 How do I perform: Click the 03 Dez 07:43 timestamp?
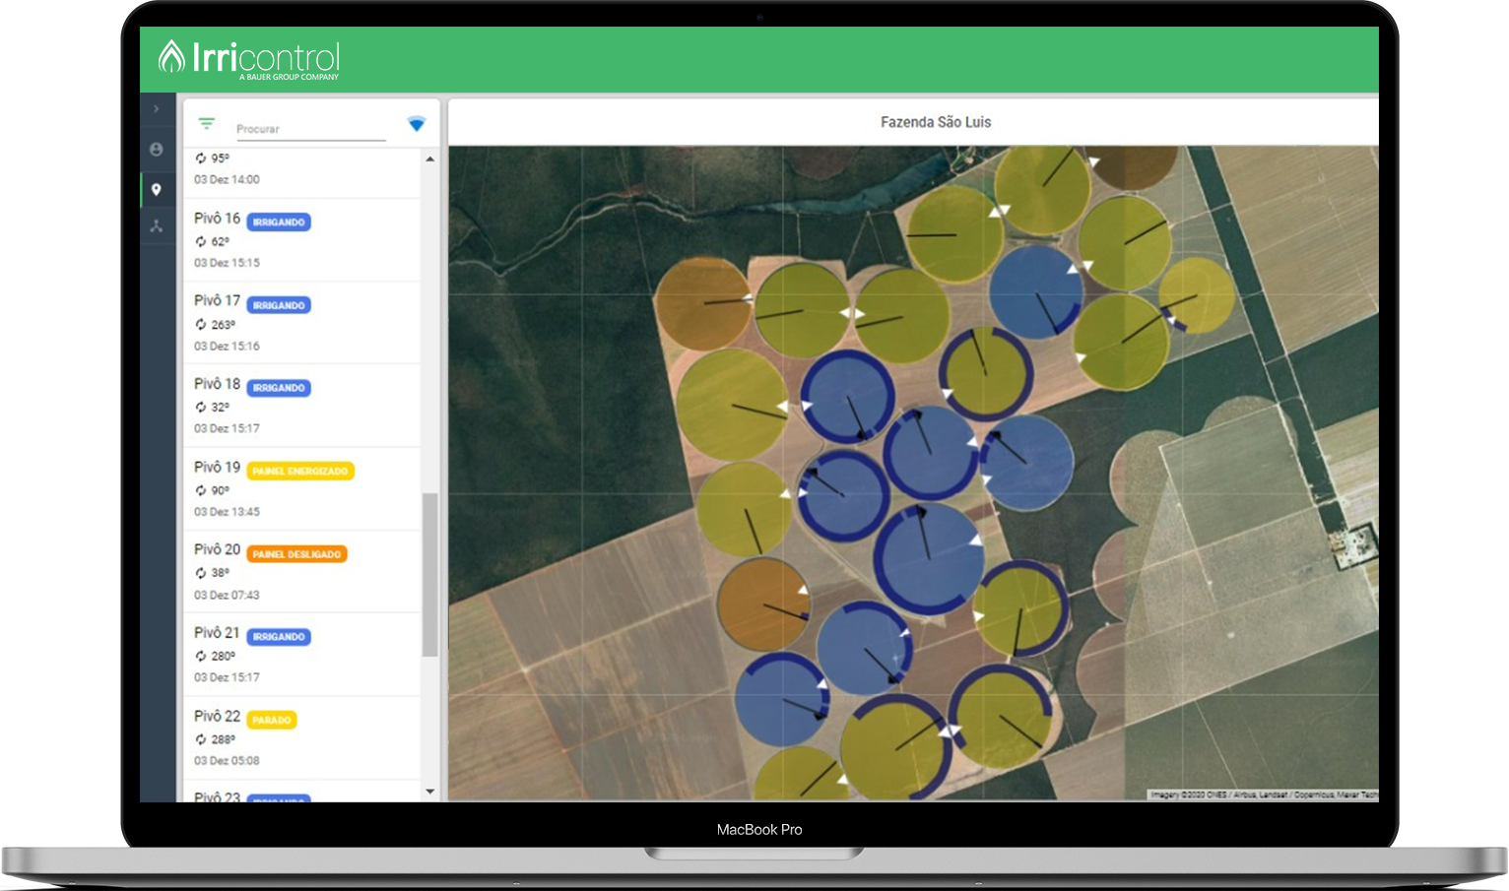(227, 596)
